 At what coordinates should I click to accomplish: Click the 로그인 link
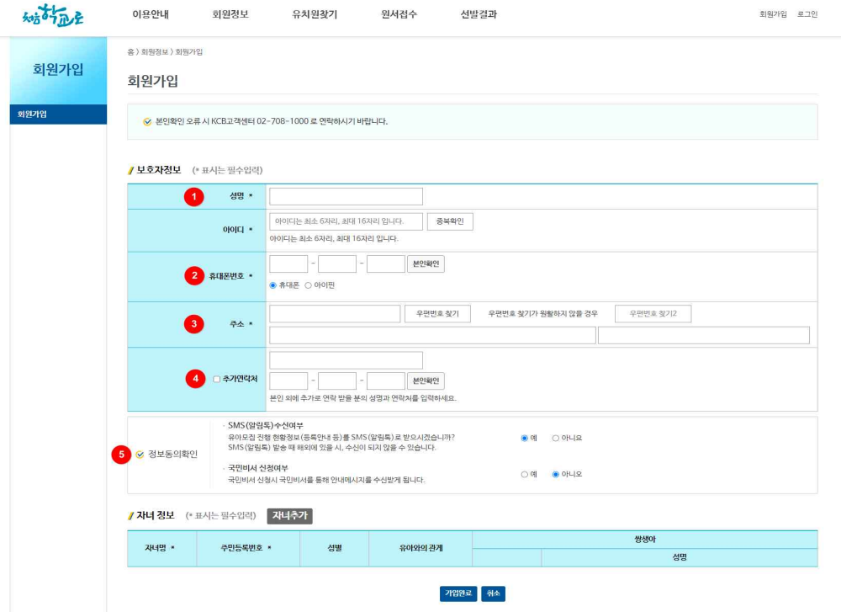click(807, 14)
